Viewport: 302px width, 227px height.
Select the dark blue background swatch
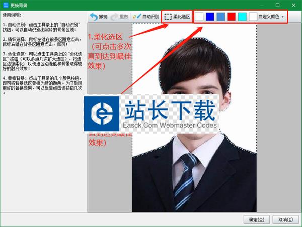(210, 17)
